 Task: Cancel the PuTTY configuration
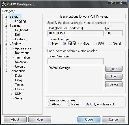(114, 120)
